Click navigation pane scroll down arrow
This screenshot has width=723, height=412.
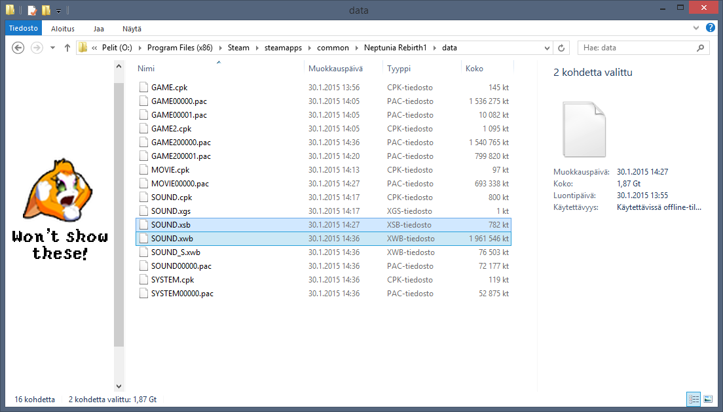pyautogui.click(x=119, y=386)
